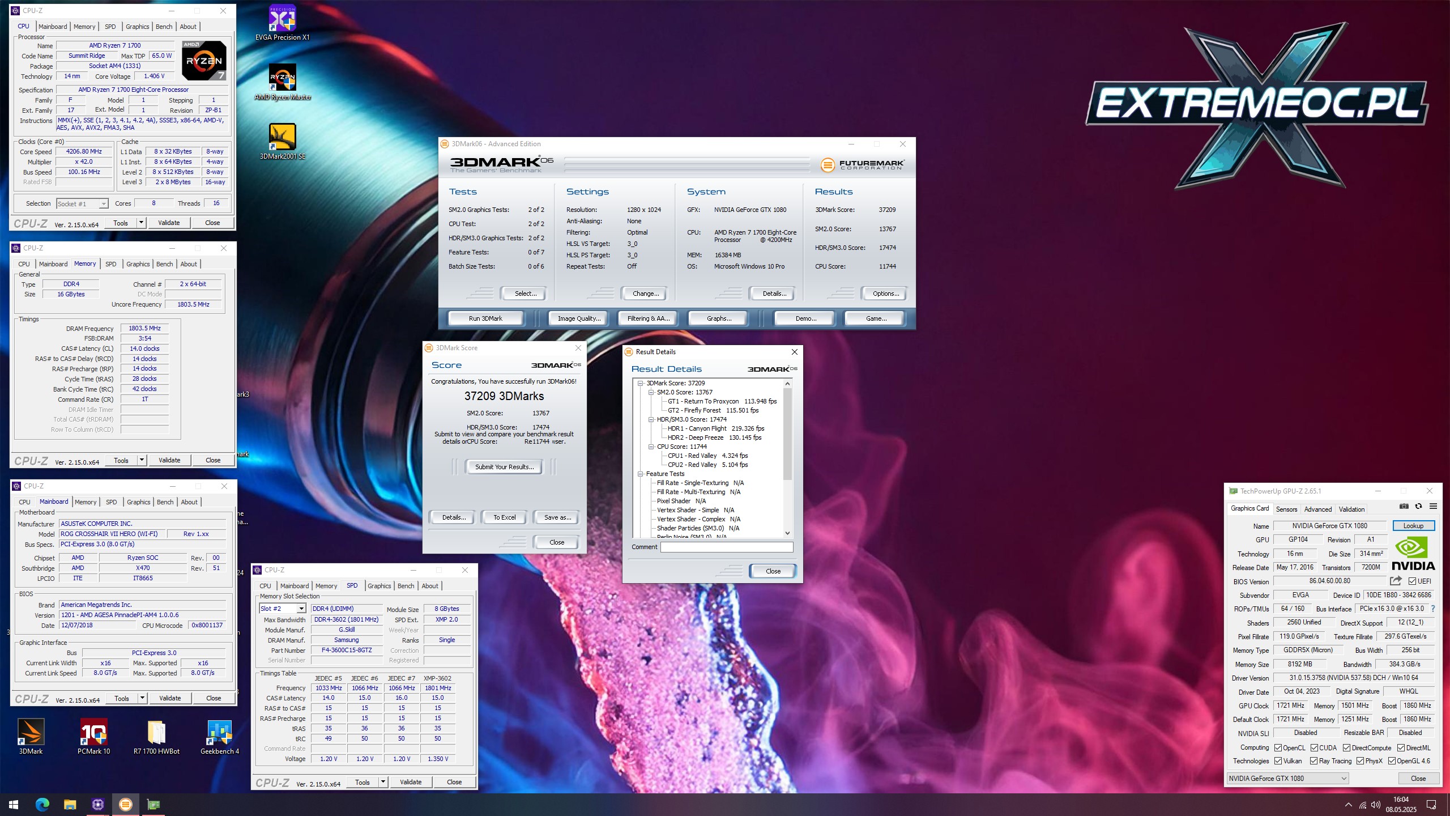1450x816 pixels.
Task: Switch to Sensors tab in GPU-Z
Action: coord(1286,509)
